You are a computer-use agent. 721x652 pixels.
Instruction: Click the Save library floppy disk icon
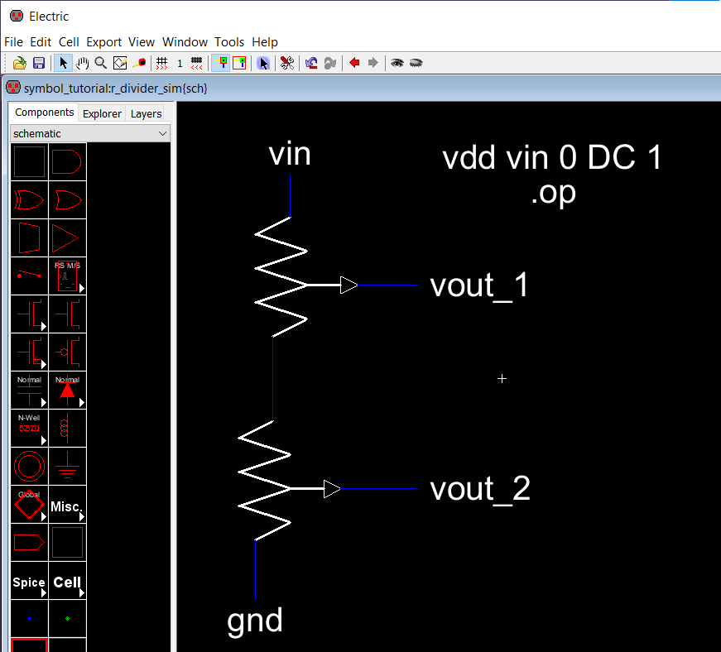coord(38,63)
